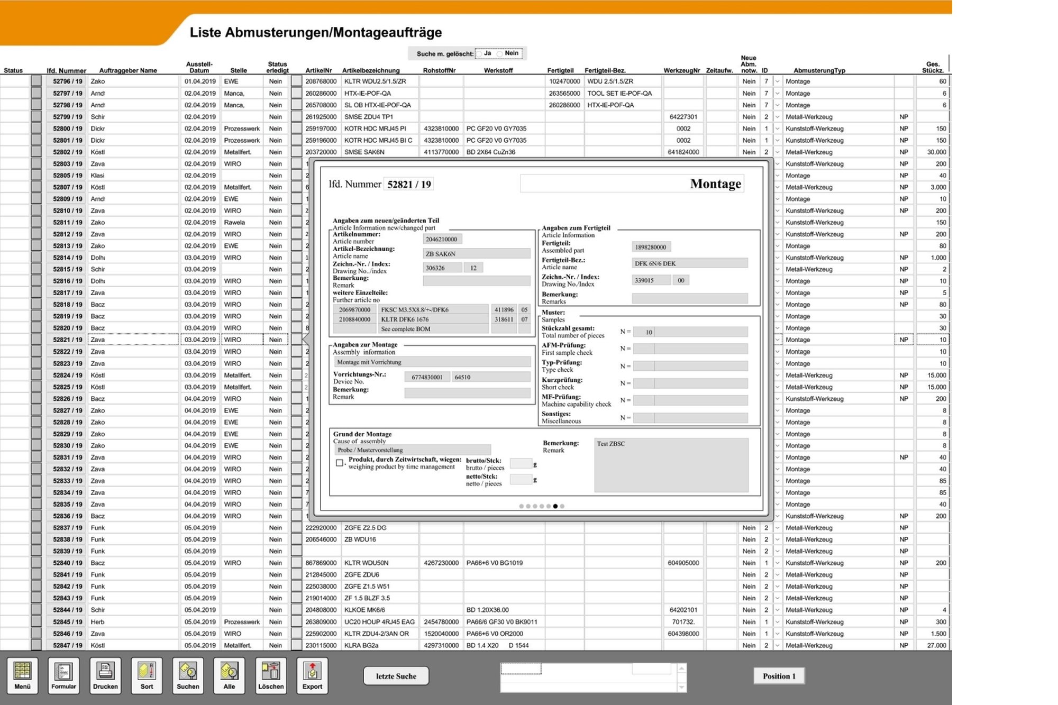
Task: Click the Stückzahl gesamt field showing 10
Action: point(691,332)
